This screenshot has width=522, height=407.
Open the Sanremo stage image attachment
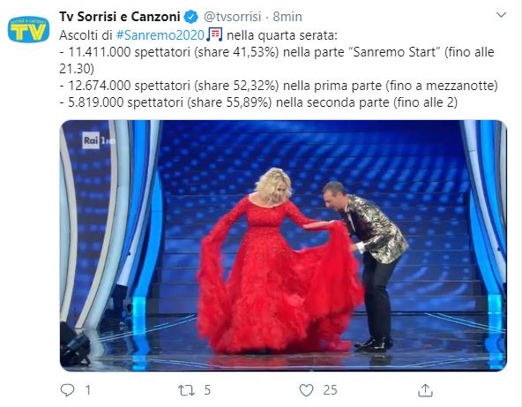(283, 245)
